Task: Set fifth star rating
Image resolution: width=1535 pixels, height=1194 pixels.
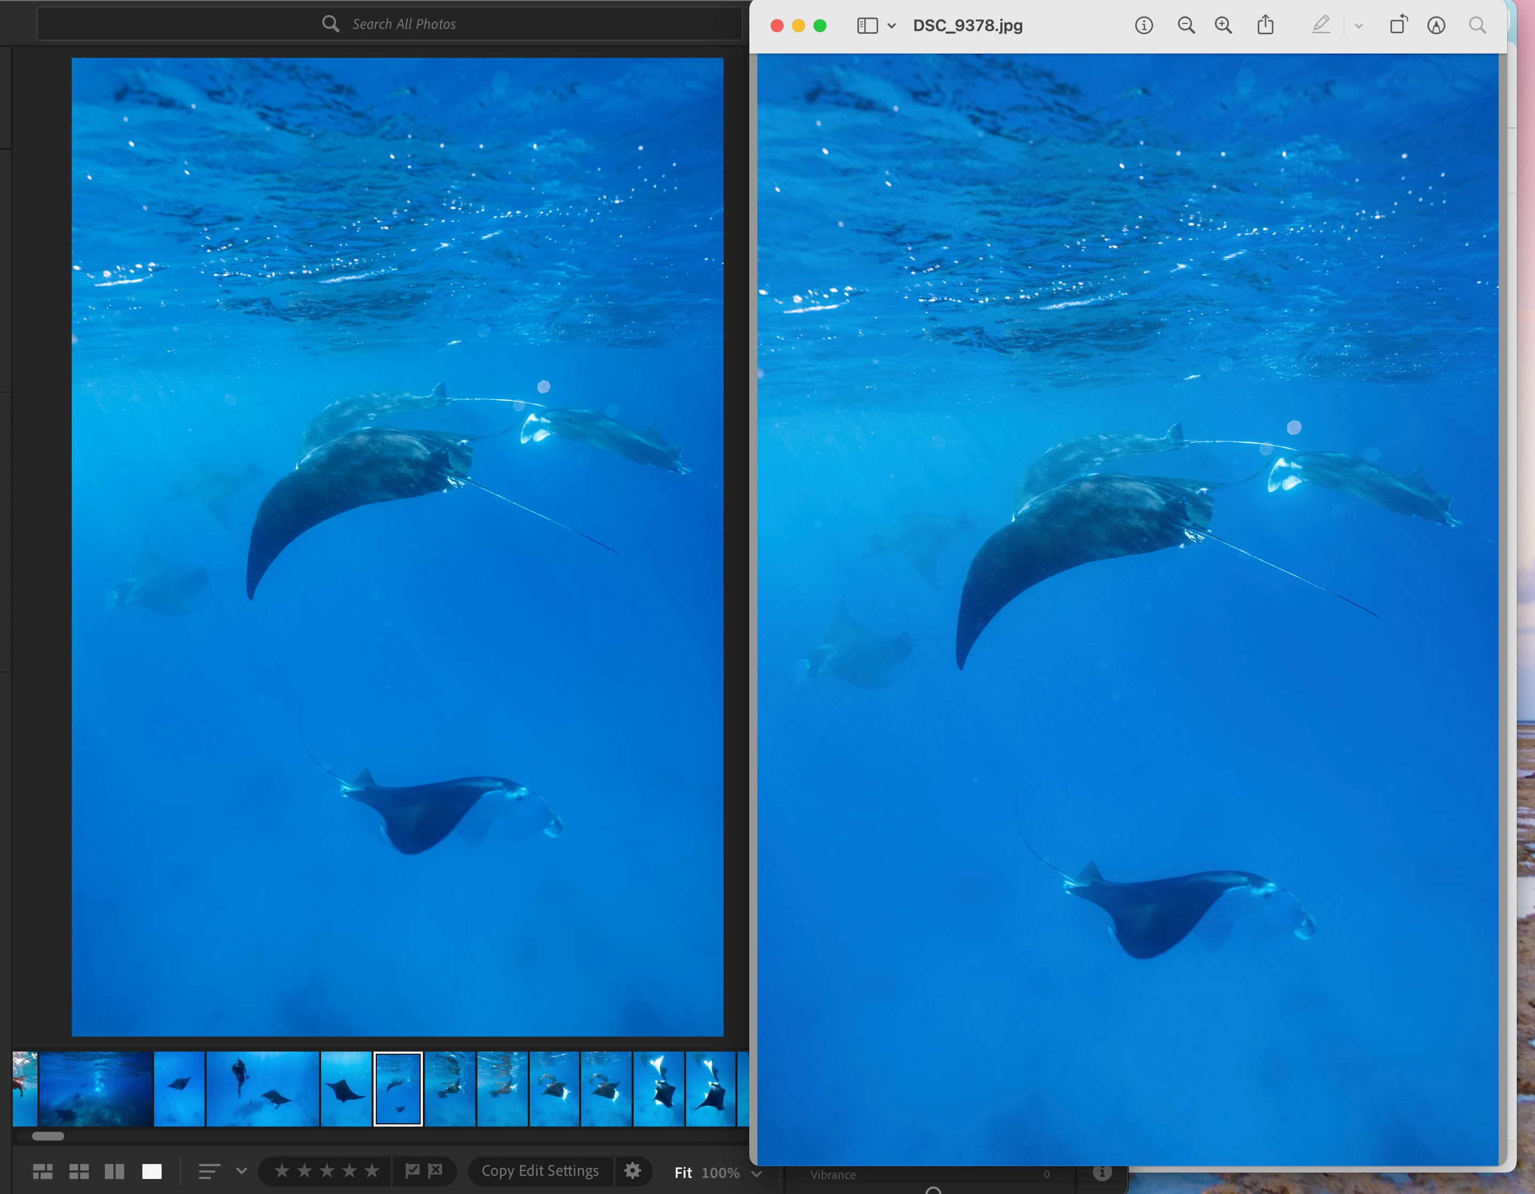Action: pyautogui.click(x=372, y=1171)
